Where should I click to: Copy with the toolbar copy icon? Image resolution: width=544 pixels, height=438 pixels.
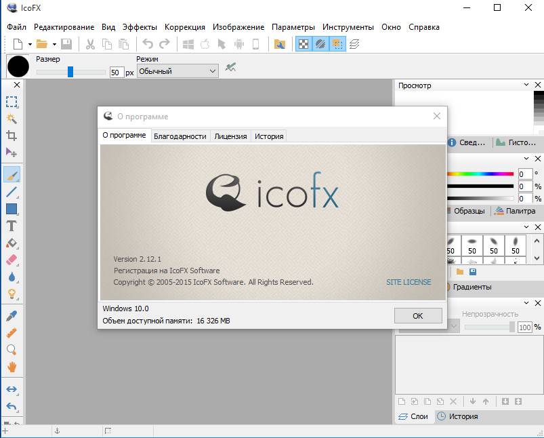(x=107, y=44)
